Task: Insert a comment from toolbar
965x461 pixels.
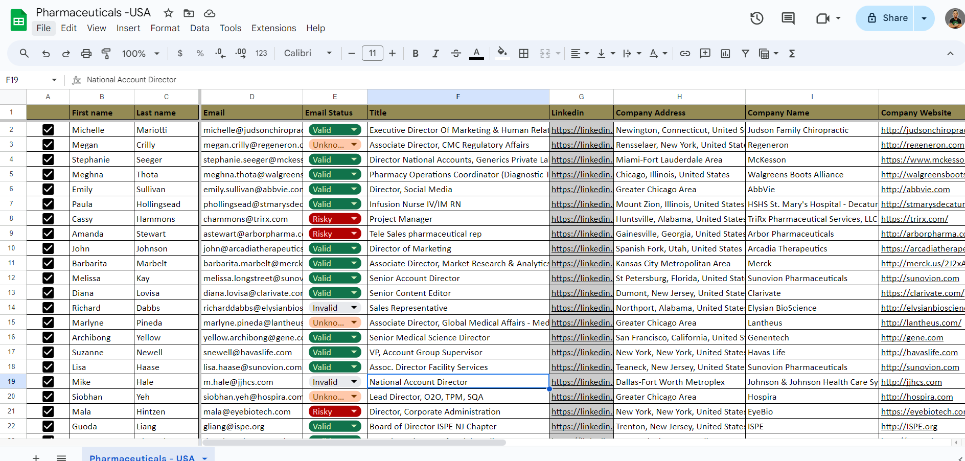Action: (x=705, y=53)
